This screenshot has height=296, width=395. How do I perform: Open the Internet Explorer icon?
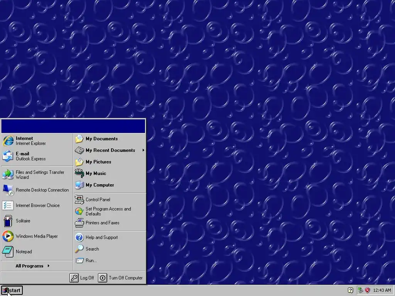(x=8, y=141)
